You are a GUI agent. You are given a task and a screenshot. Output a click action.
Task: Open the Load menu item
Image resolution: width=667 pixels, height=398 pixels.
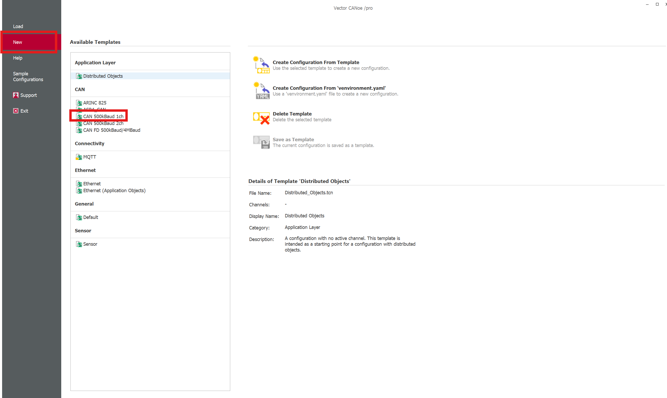[x=18, y=26]
